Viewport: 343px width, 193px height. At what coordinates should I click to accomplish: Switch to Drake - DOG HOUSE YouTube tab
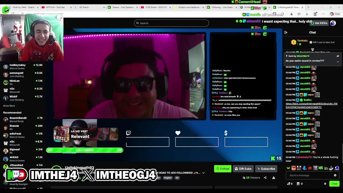(x=155, y=7)
